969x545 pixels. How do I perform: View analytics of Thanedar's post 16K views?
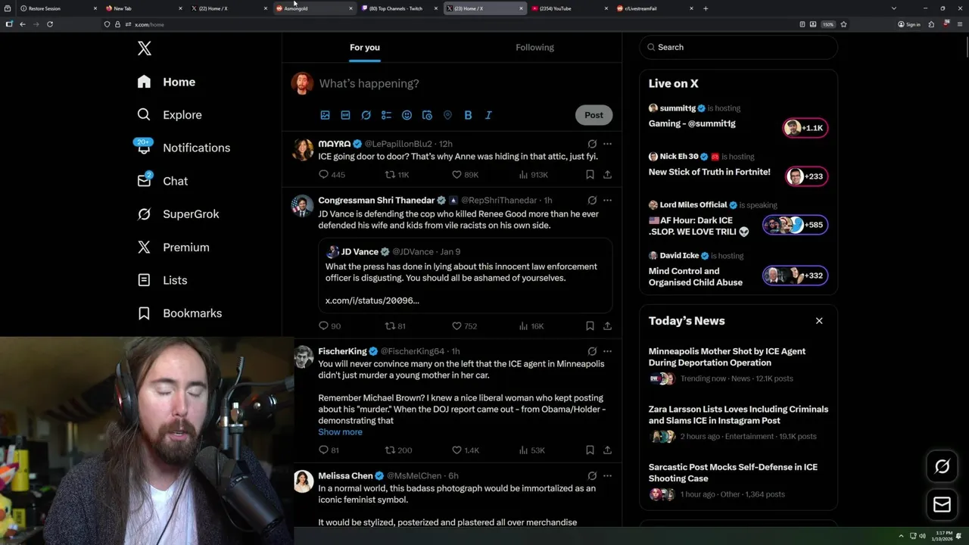click(531, 326)
